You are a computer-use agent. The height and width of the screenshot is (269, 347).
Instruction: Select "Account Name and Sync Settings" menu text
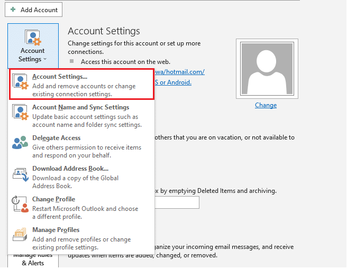(80, 107)
